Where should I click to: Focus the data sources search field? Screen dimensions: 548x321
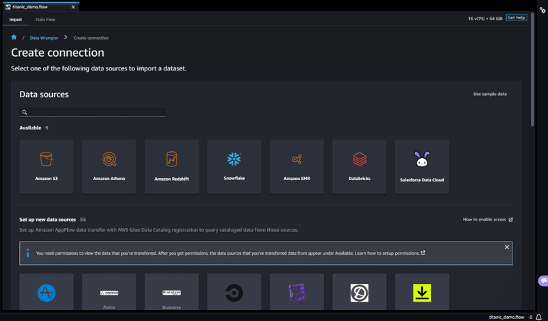(x=92, y=112)
